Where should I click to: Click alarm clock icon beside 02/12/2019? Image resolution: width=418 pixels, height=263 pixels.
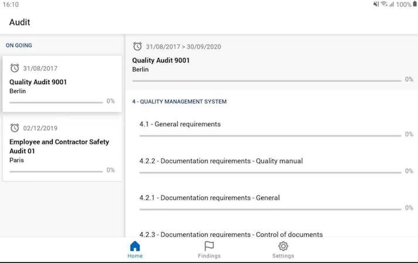15,128
